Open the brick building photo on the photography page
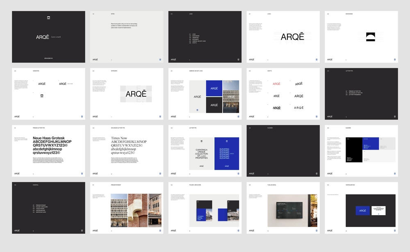Viewport: 410px width, 252px height. click(138, 210)
